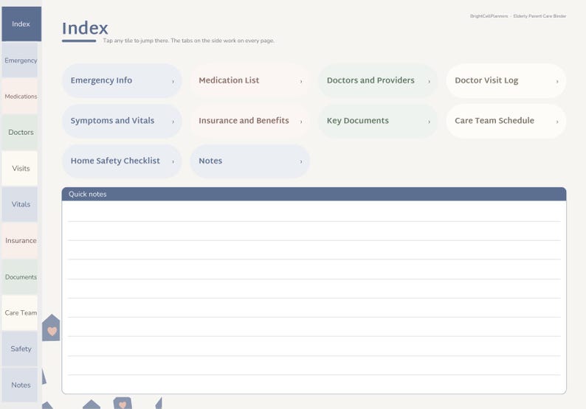This screenshot has height=409, width=586.
Task: Open the Notes tile in the index
Action: point(250,161)
